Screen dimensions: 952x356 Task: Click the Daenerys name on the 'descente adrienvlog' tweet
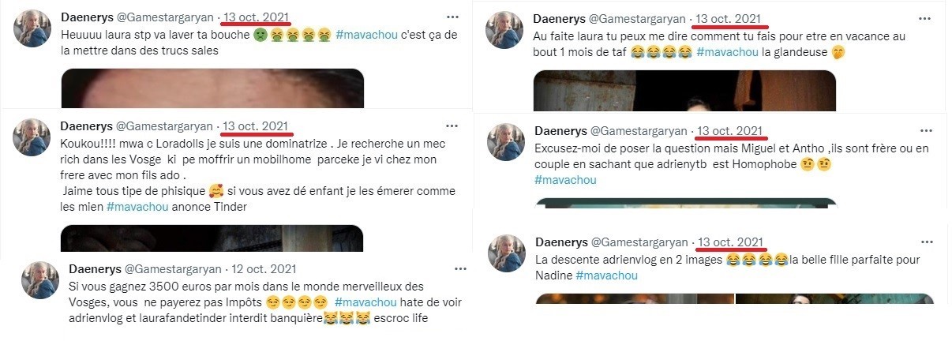click(560, 242)
